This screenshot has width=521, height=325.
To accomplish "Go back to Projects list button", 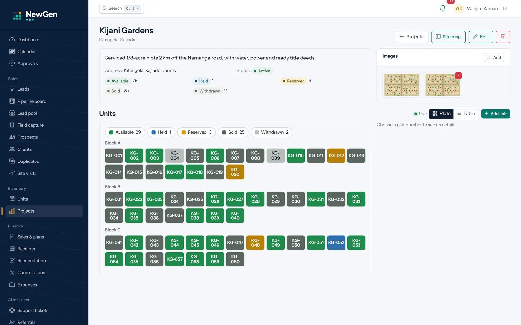I will pos(412,37).
